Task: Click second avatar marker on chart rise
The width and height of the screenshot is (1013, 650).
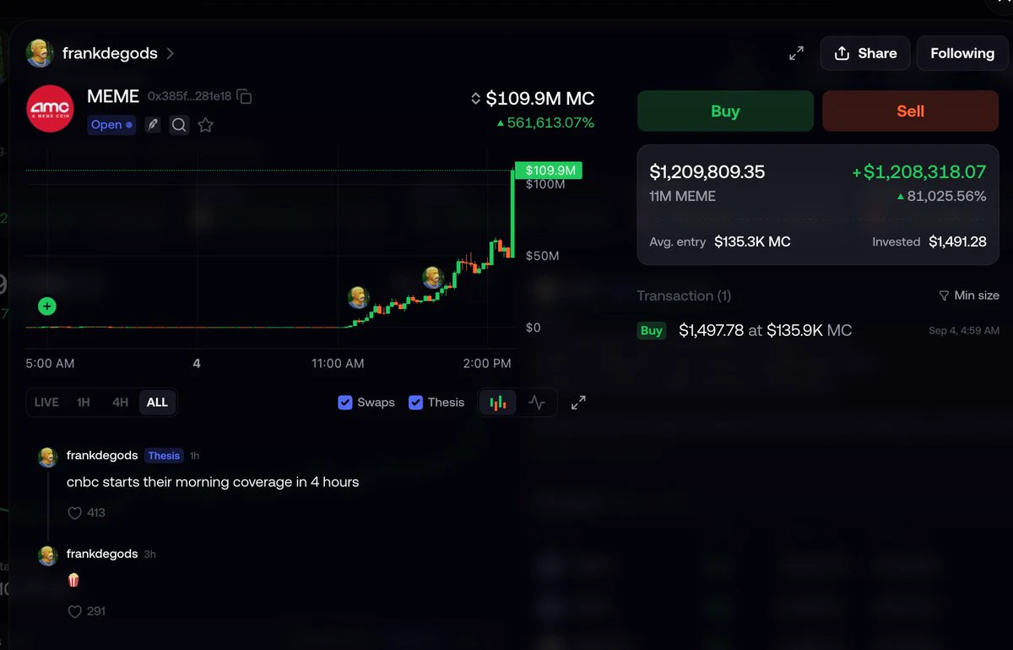Action: click(x=433, y=278)
